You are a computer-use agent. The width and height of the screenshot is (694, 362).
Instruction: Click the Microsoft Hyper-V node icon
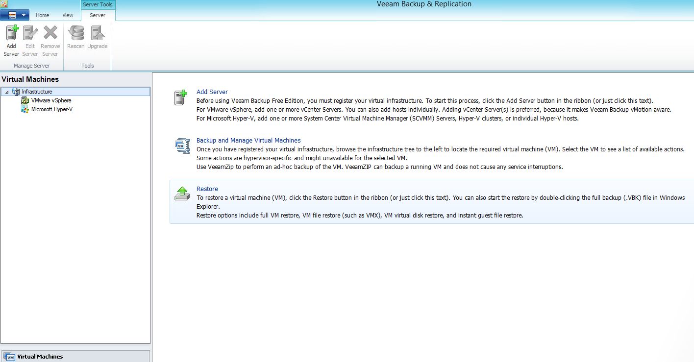(x=25, y=109)
